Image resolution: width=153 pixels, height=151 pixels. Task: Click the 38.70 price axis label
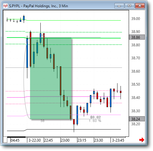coord(136,58)
